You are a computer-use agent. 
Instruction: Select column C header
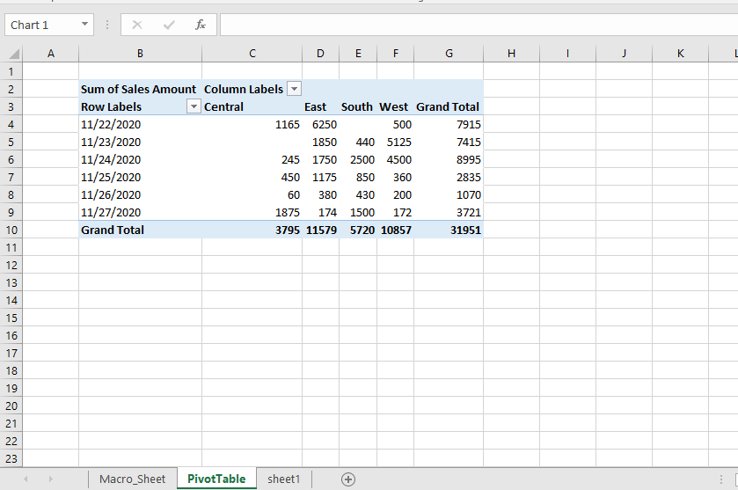tap(252, 53)
